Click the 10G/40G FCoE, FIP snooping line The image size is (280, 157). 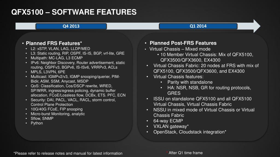(x=57, y=109)
